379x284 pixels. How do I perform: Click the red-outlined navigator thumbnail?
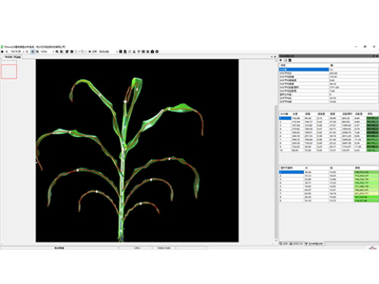9,71
